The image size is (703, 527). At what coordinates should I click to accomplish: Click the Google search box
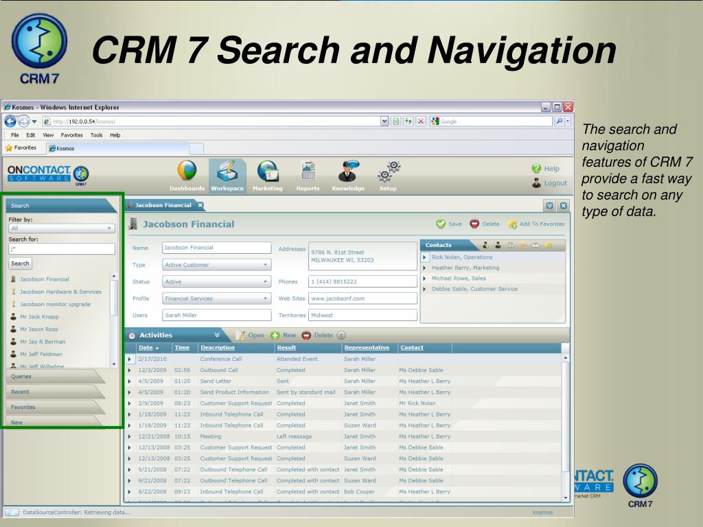click(x=492, y=121)
